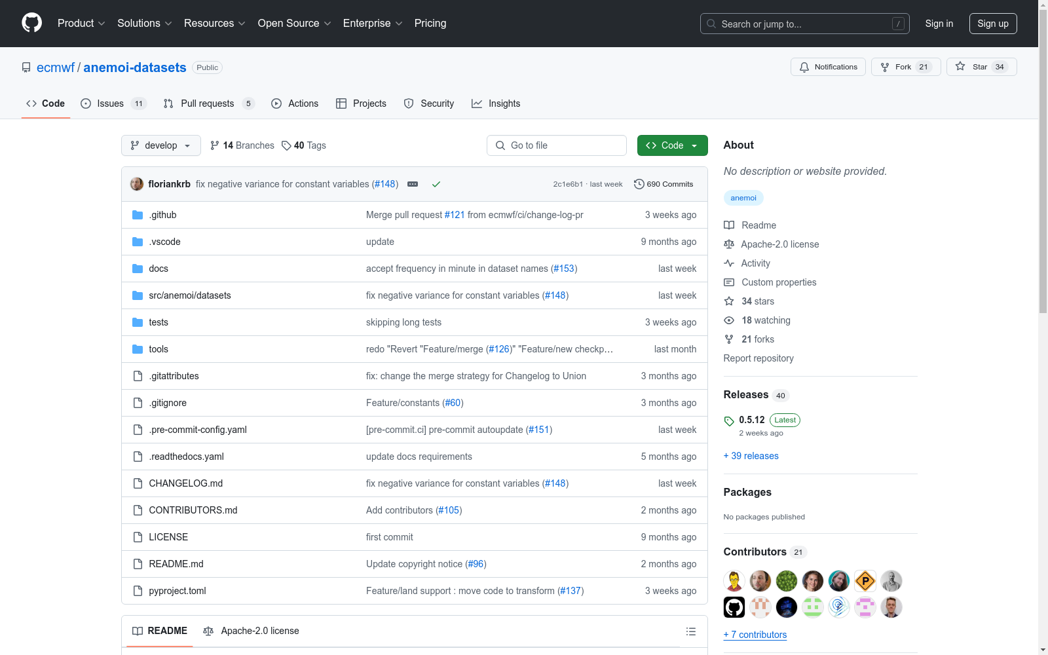This screenshot has height=655, width=1048.
Task: Click the tools folder icon
Action: [138, 349]
